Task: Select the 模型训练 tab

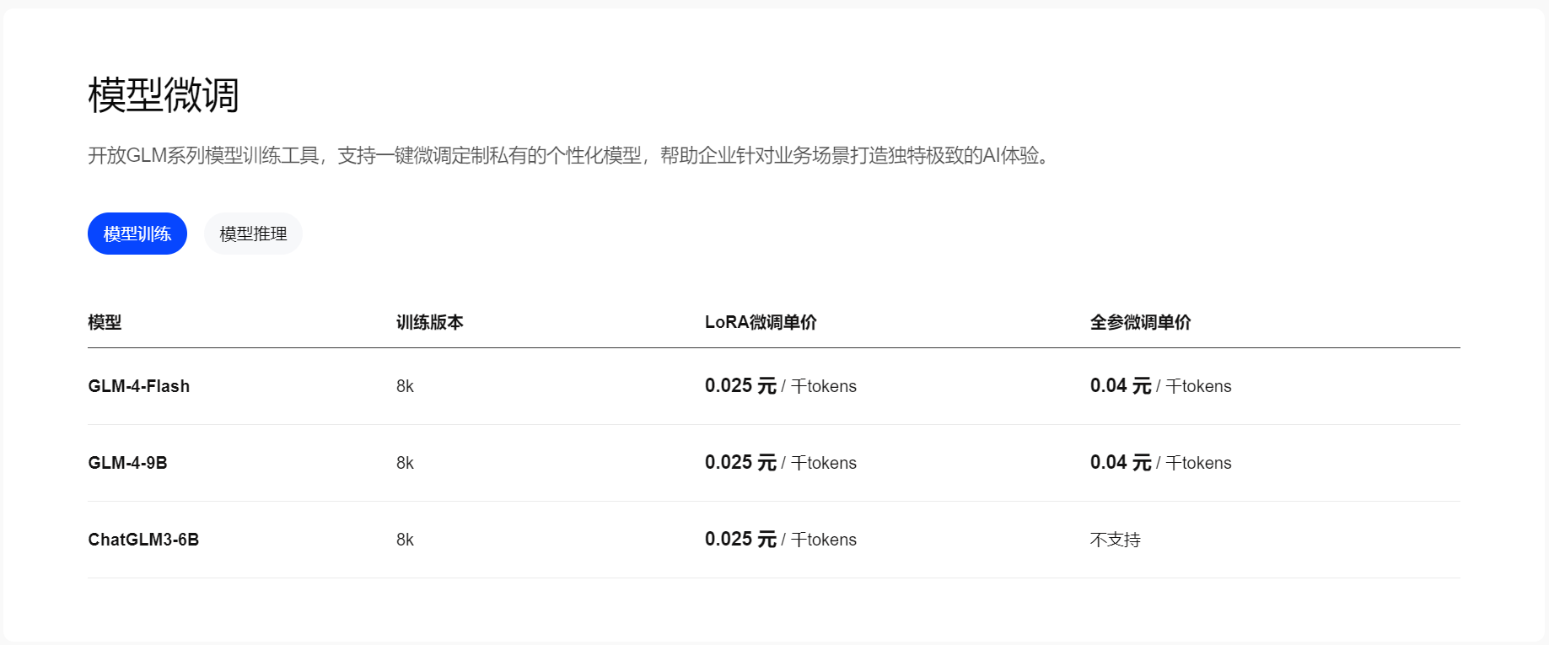Action: point(137,234)
